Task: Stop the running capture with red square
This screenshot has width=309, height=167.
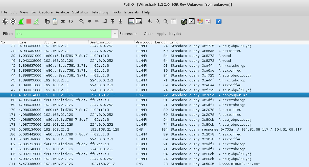Action: (29, 21)
